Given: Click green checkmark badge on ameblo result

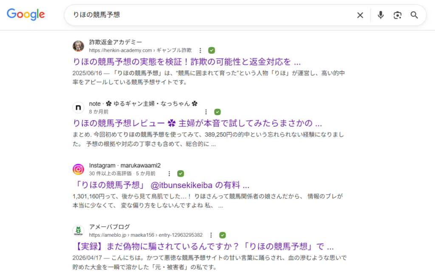Looking at the screenshot, I should [223, 235].
